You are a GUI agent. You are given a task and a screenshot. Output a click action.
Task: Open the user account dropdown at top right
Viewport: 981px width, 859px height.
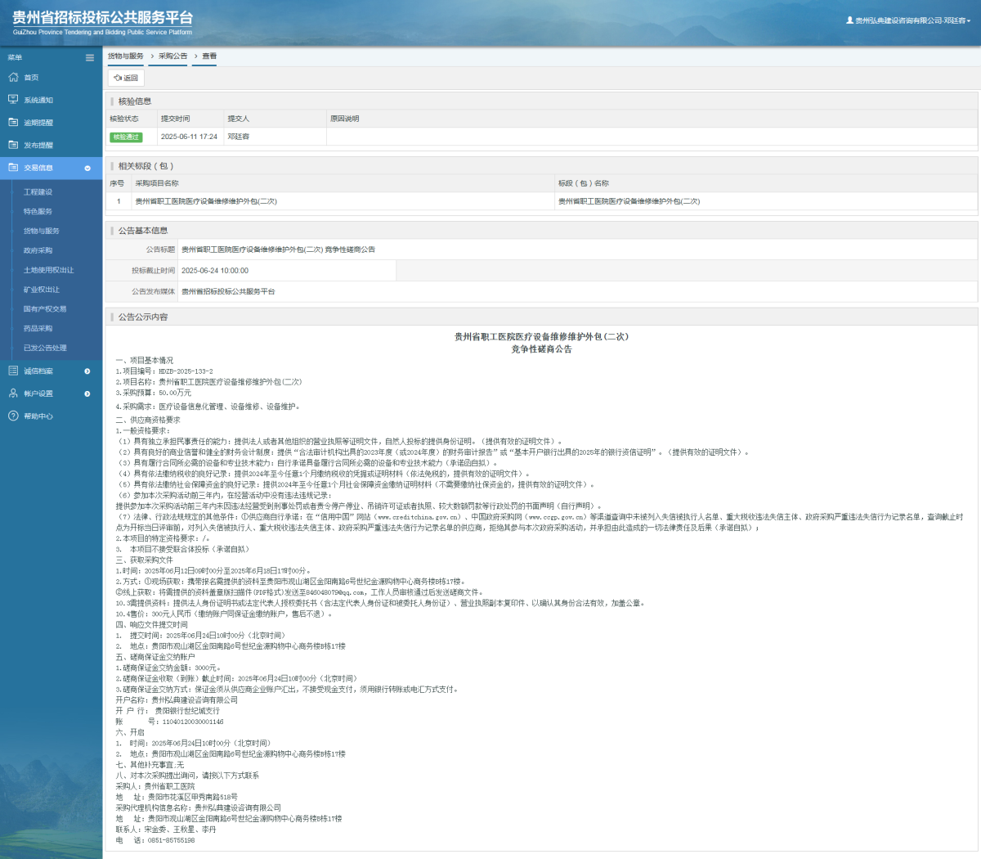[x=908, y=20]
